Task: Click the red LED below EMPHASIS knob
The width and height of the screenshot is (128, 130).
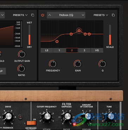Action: 74,124
